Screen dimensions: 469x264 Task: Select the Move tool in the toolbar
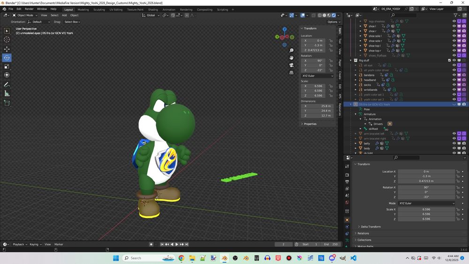(7, 48)
